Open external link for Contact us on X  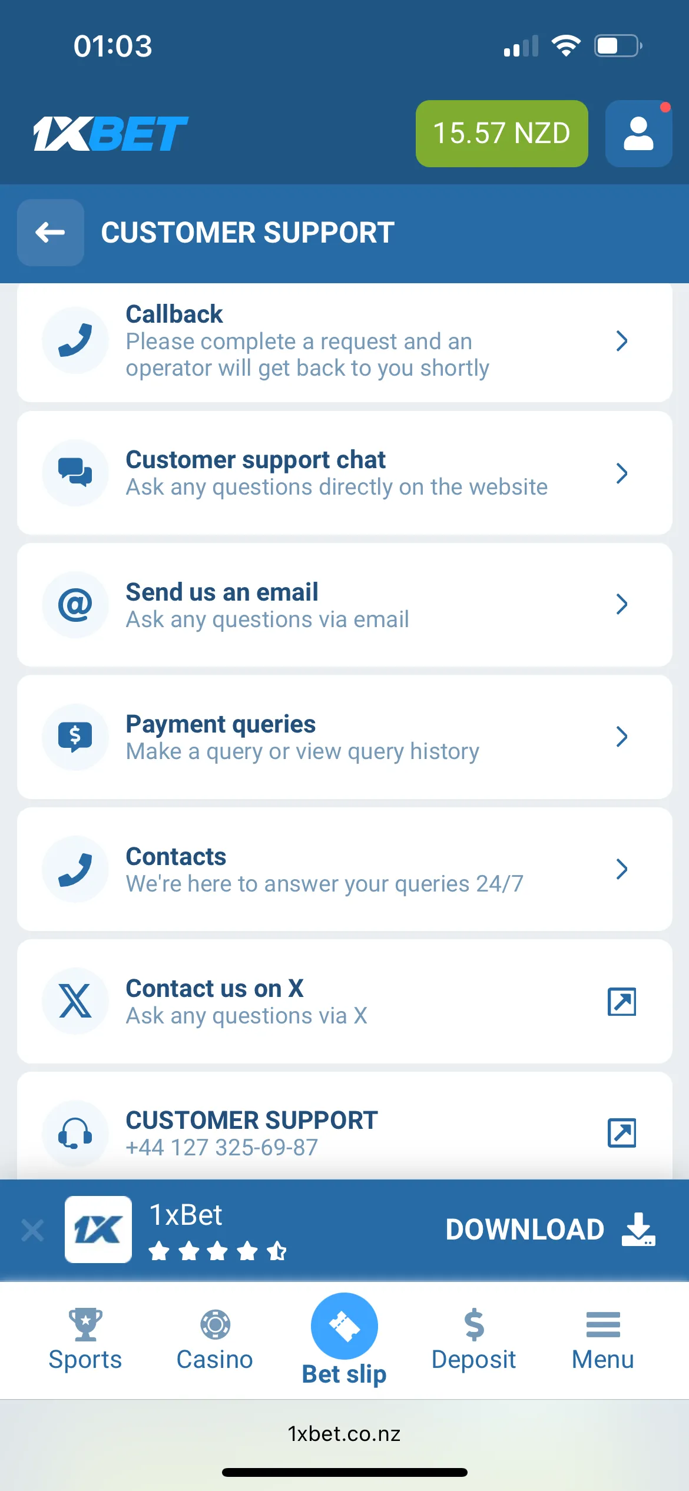pyautogui.click(x=621, y=1002)
